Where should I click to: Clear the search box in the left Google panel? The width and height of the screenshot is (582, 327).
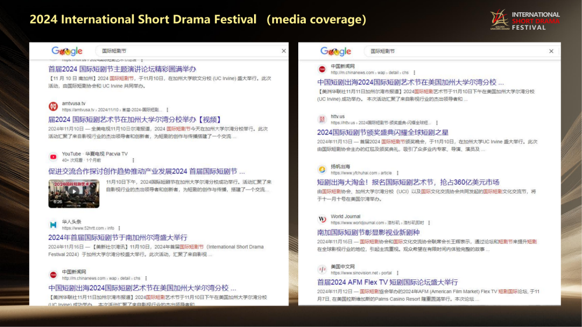[284, 51]
